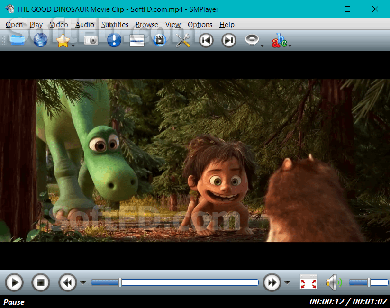Click the seek bar timeline
The width and height of the screenshot is (390, 308).
(175, 282)
